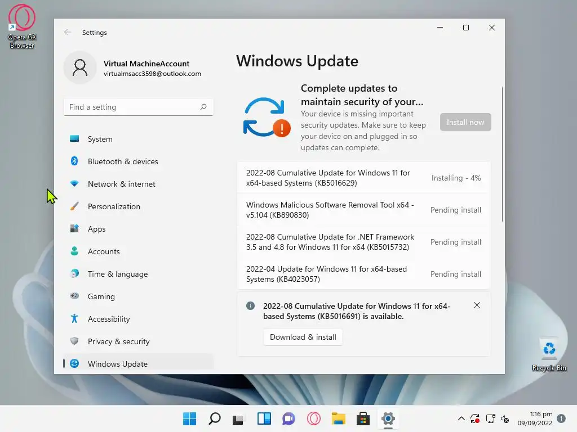Viewport: 577px width, 432px height.
Task: Open Time & language settings
Action: point(139,274)
